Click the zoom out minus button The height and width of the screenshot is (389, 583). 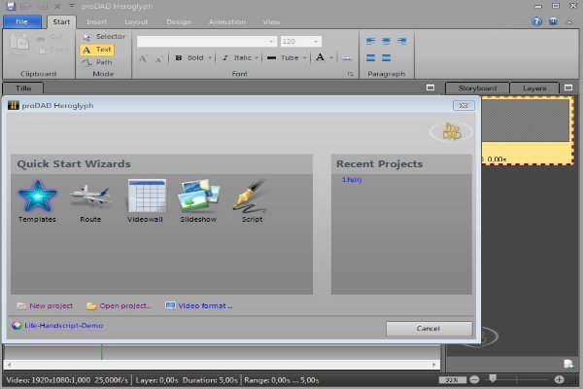tap(474, 379)
